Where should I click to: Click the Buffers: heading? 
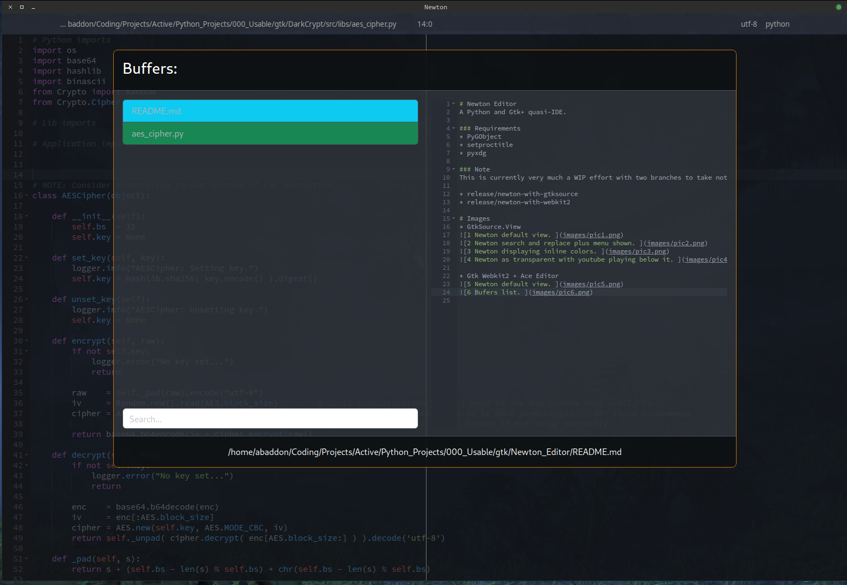click(150, 68)
